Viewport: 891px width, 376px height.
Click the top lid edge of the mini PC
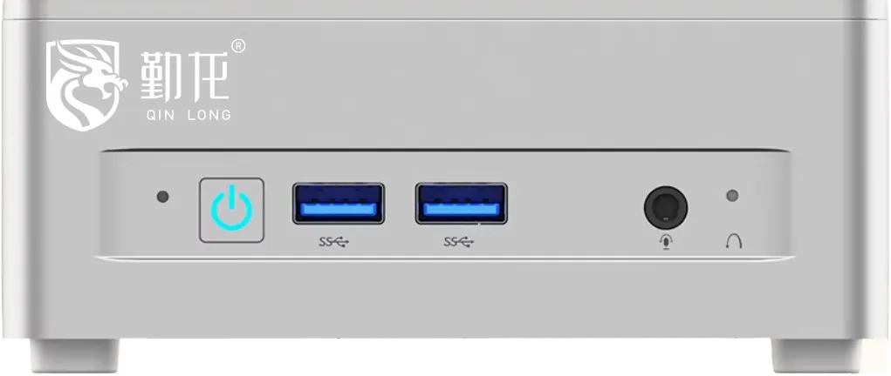pyautogui.click(x=445, y=10)
